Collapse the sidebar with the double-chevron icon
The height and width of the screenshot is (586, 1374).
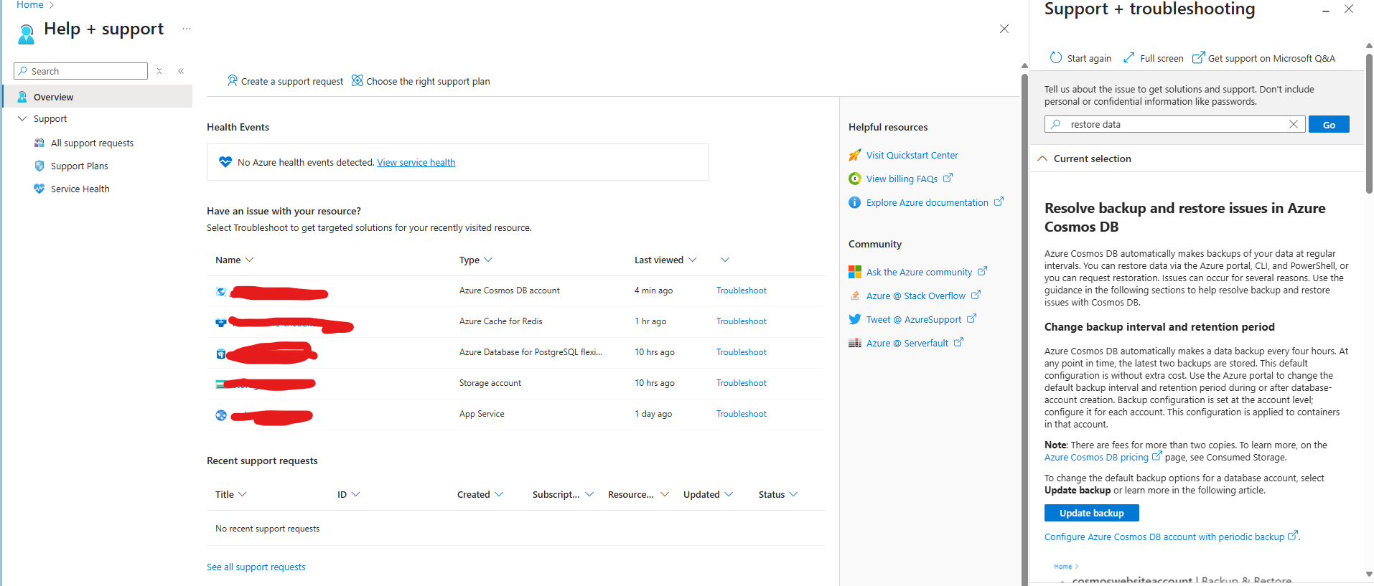tap(181, 71)
